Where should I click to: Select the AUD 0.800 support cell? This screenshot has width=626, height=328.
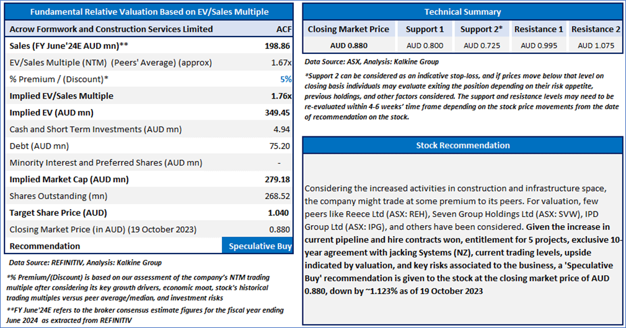click(425, 45)
